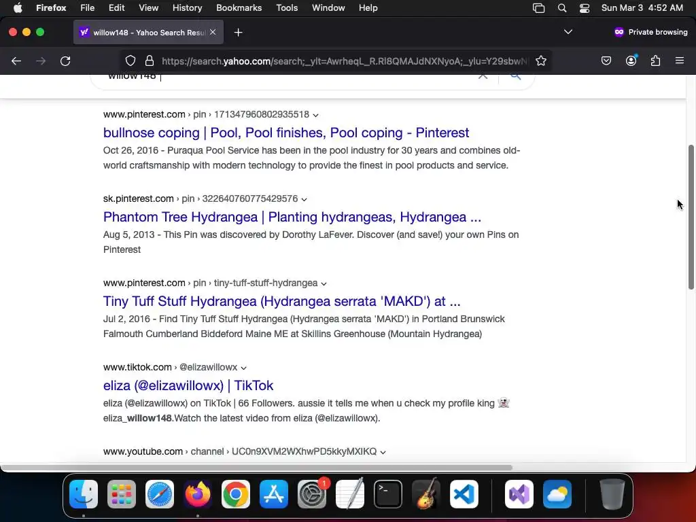Open Finder from the dock
696x522 pixels.
[x=84, y=494]
